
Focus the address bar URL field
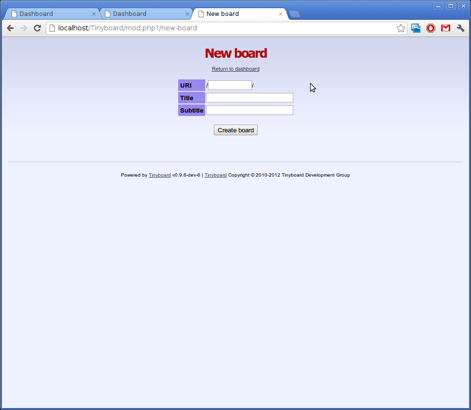click(222, 28)
